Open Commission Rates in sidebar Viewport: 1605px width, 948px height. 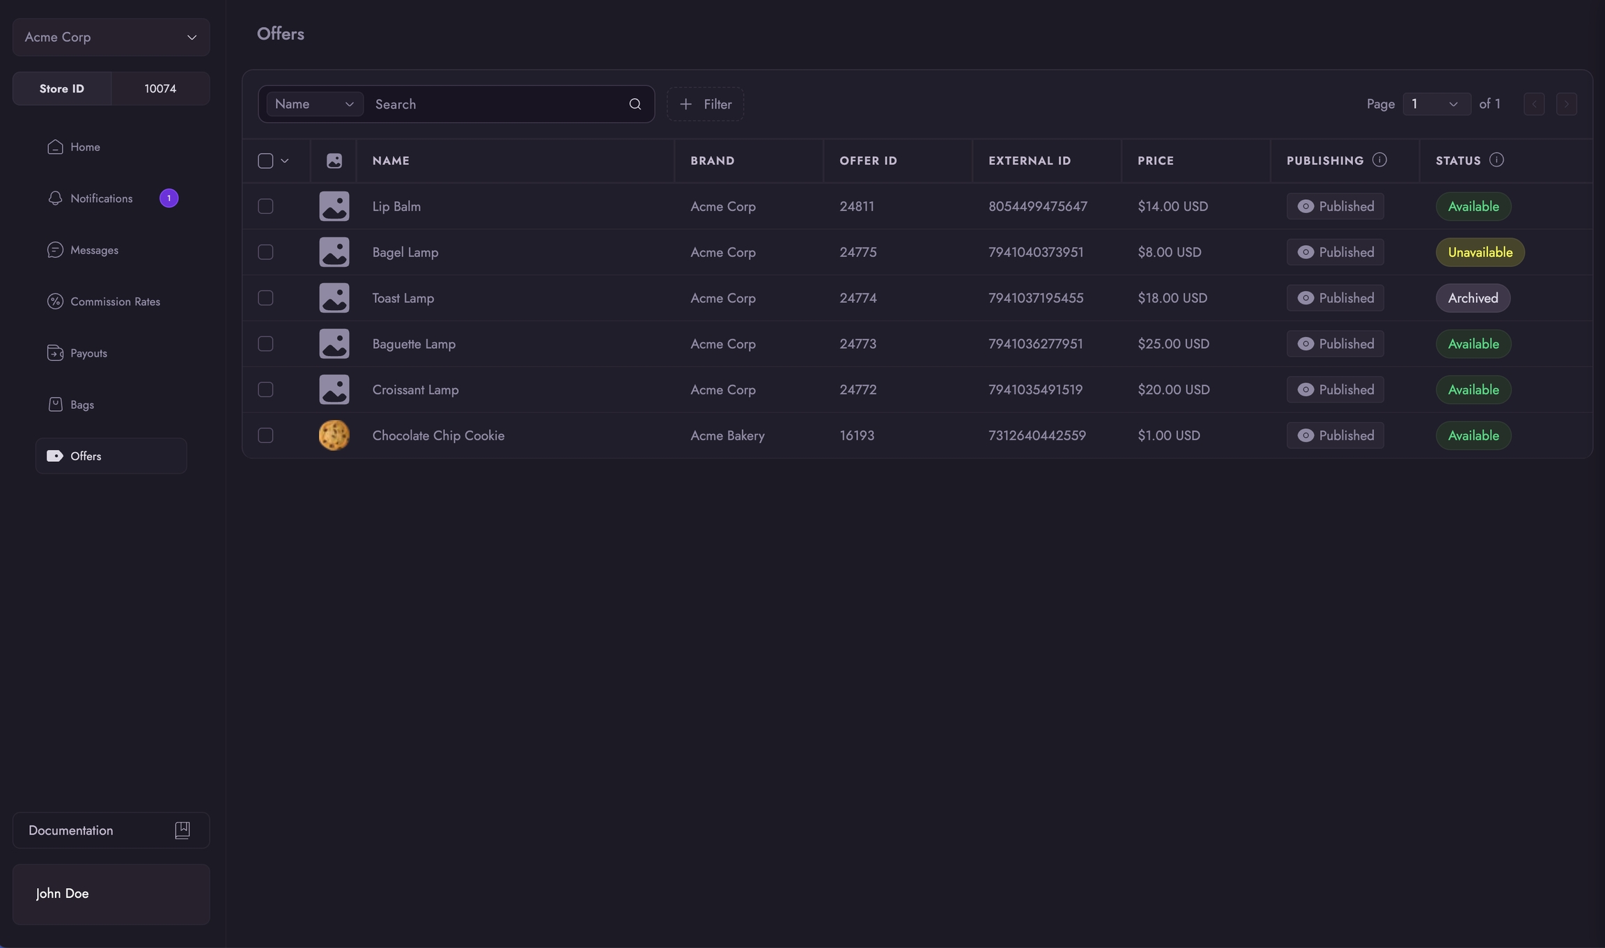point(115,302)
